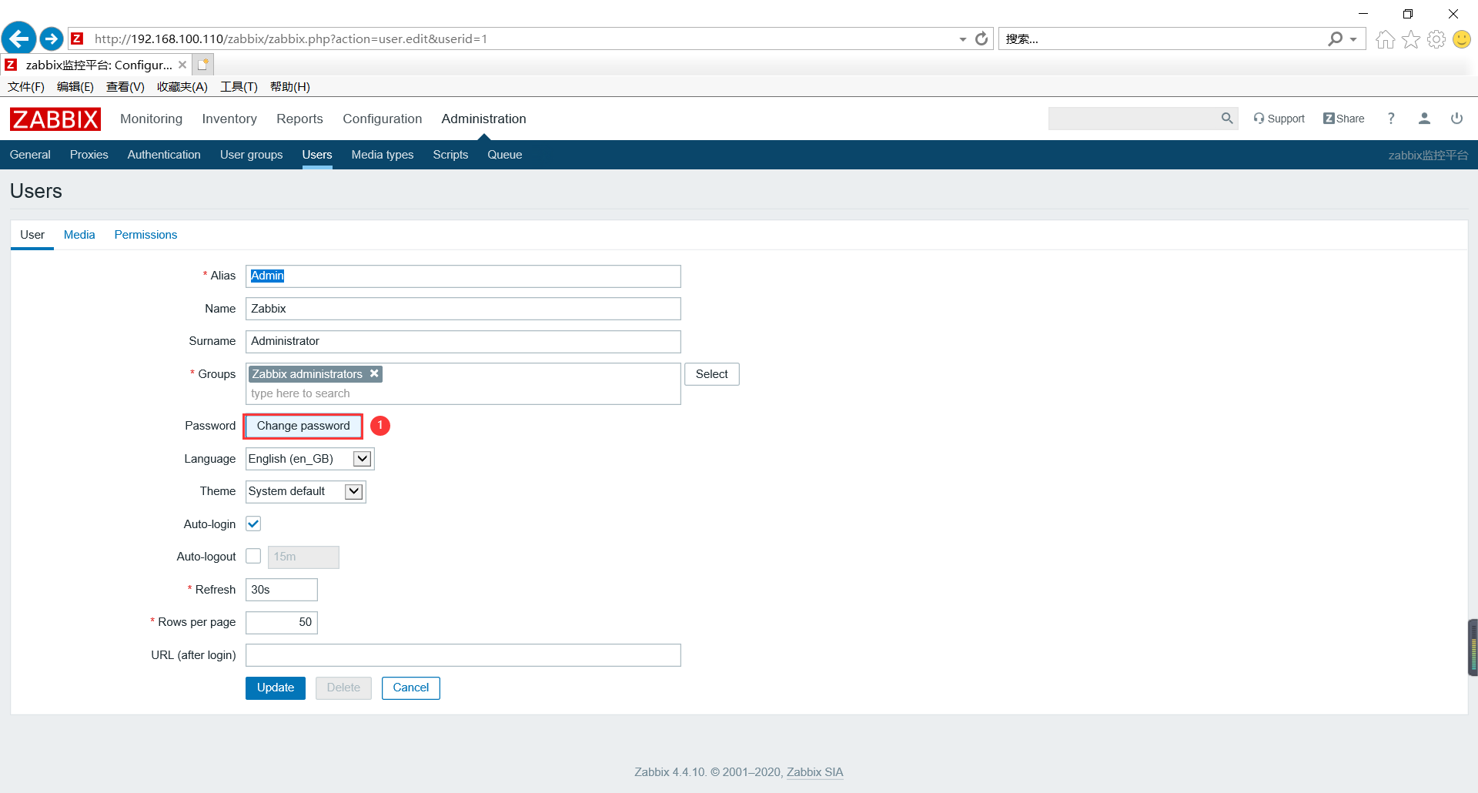Open the 工具(T) menu

coord(239,87)
